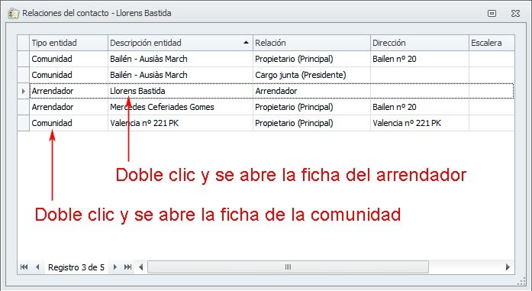Click Propietario (Principal) in Valencia row
The width and height of the screenshot is (532, 291).
point(311,123)
